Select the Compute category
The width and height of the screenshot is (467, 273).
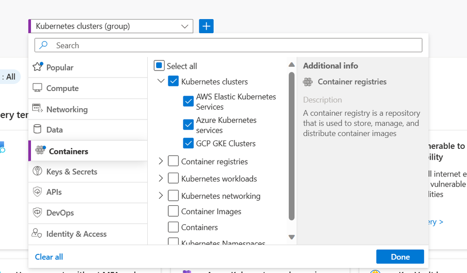coord(88,88)
